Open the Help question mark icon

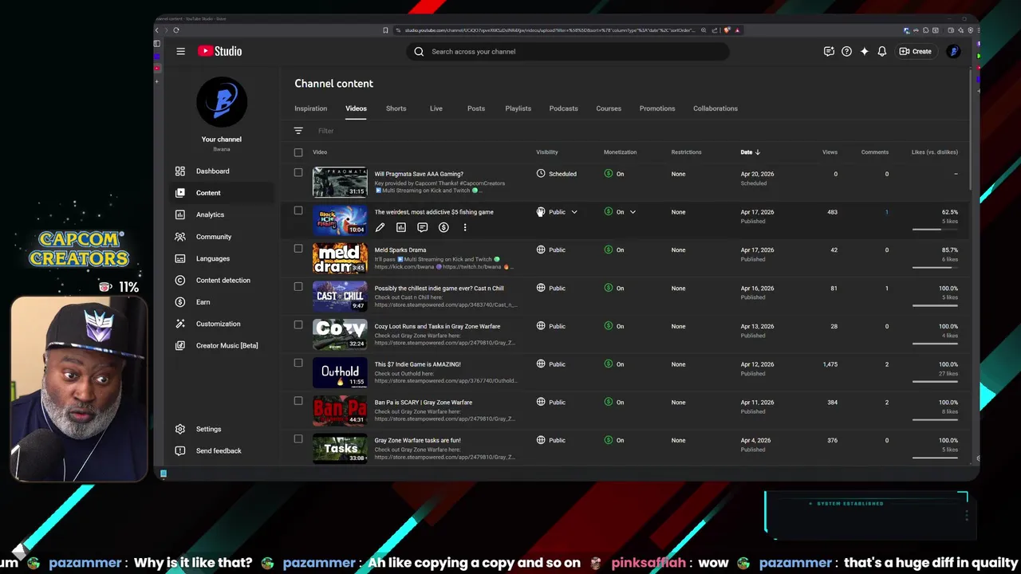(x=846, y=52)
